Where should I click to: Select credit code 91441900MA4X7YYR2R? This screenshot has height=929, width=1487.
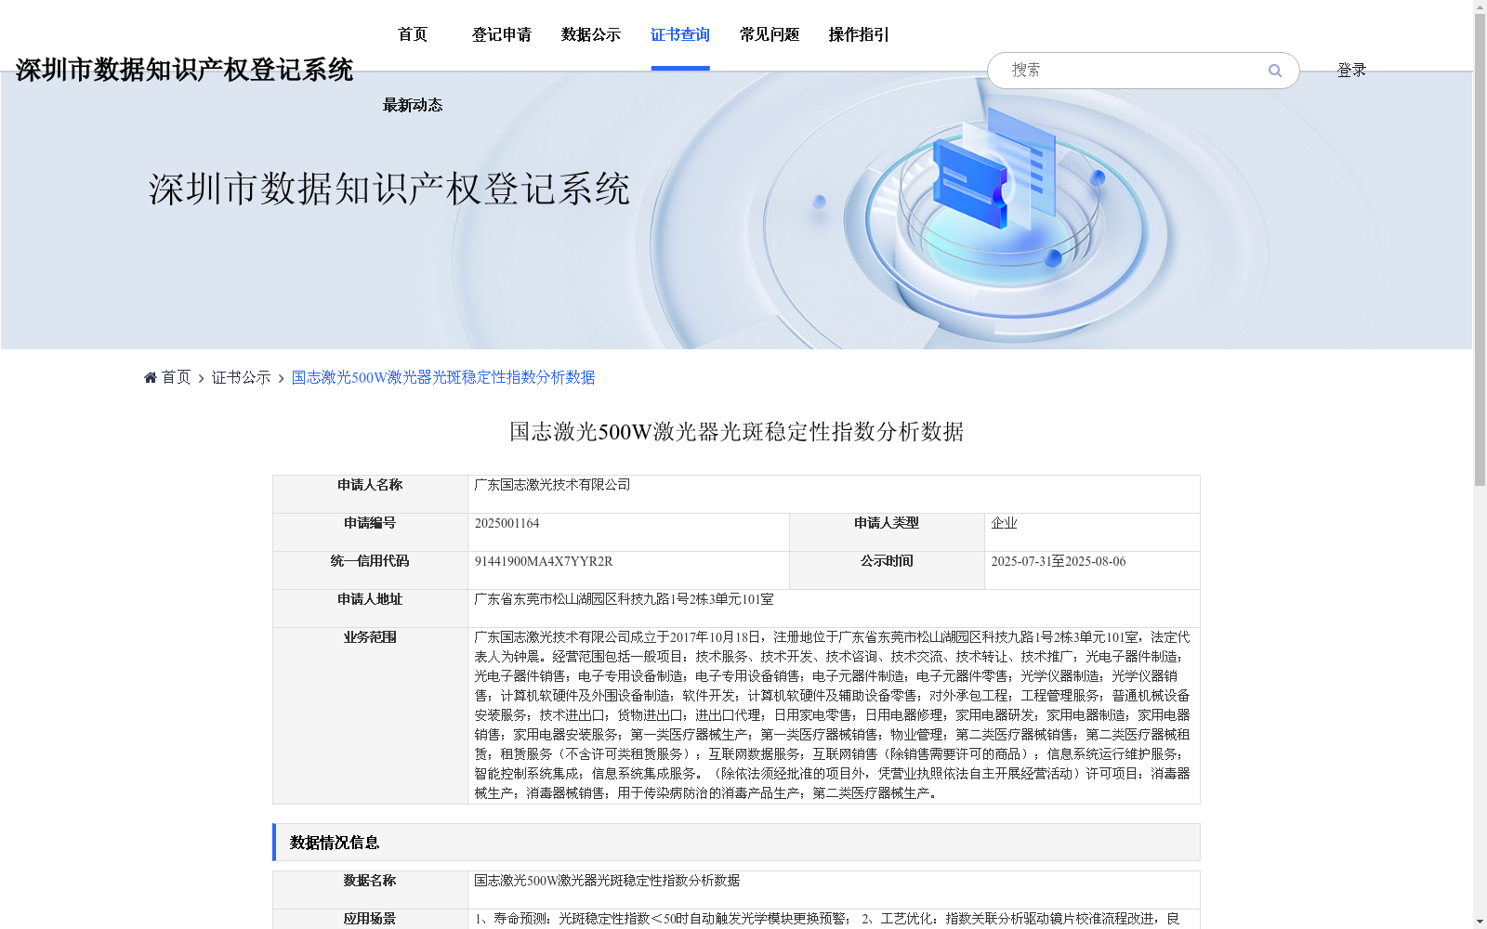pos(544,561)
